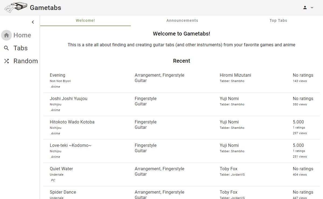Viewport: 323px width, 199px height.
Task: Click Yuji Nomi in Love-teki ~Kodomo~ row
Action: click(229, 145)
